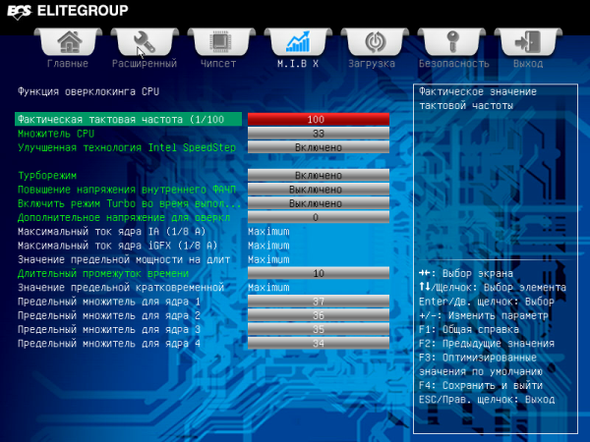Toggle ФАЧП voltage Выключено value
Screen dimensions: 590x442
[319, 189]
